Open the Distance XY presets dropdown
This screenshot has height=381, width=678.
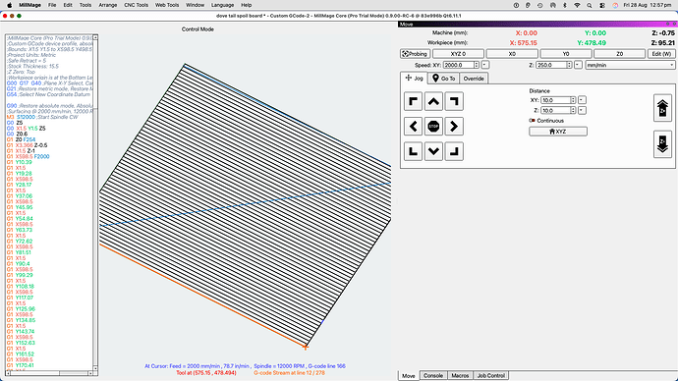pyautogui.click(x=582, y=100)
